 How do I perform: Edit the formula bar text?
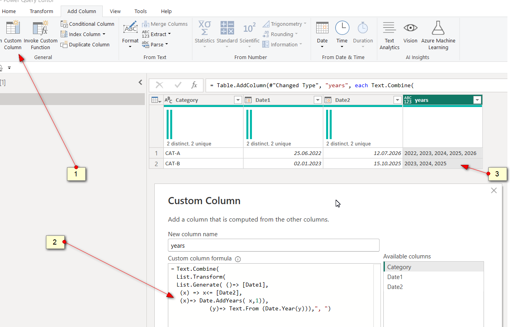(x=357, y=85)
